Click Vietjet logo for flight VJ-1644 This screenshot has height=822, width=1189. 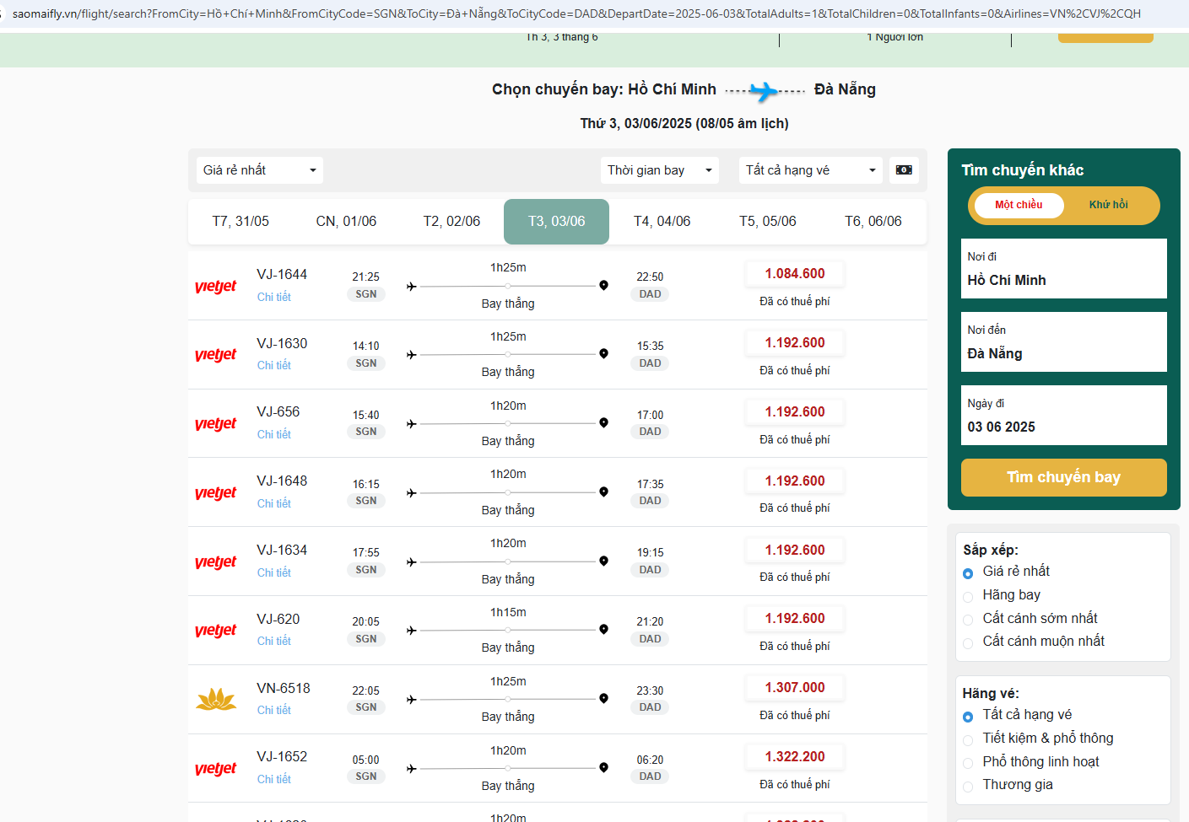pyautogui.click(x=216, y=287)
